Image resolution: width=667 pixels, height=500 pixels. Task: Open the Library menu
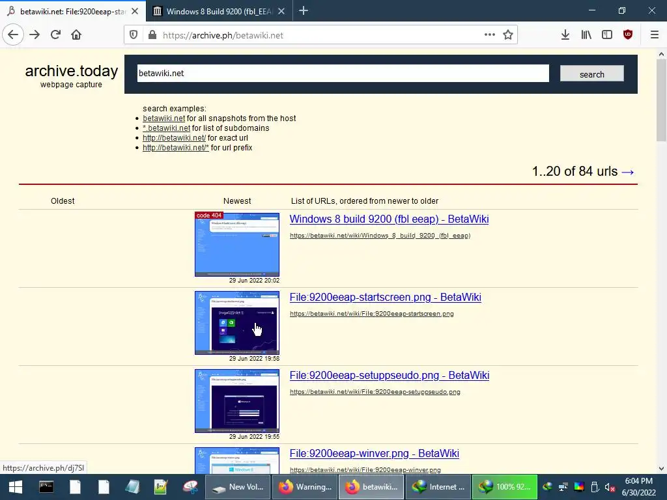click(586, 35)
